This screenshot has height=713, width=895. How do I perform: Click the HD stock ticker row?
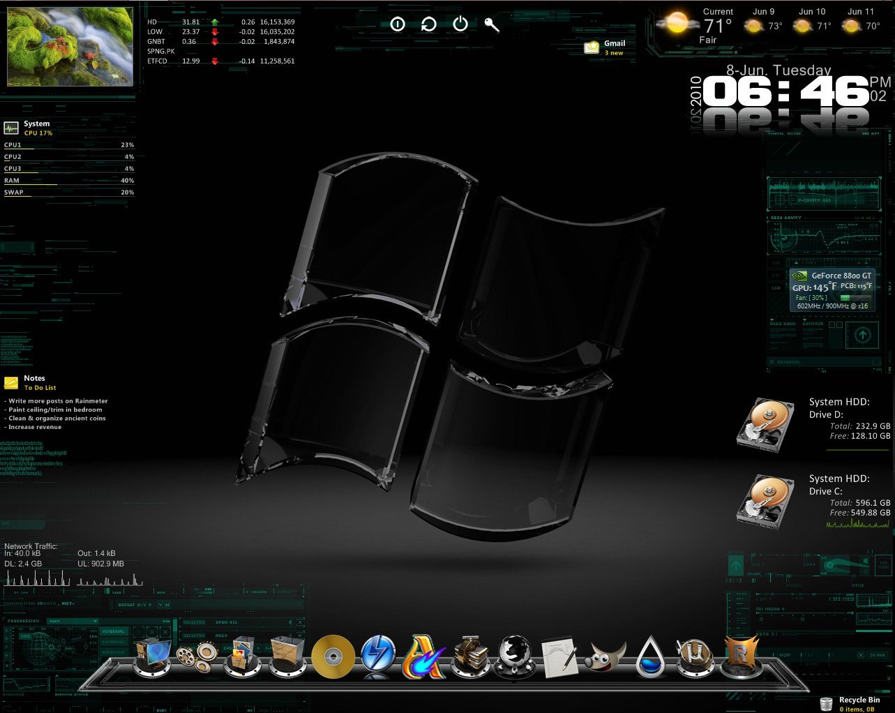(x=221, y=22)
